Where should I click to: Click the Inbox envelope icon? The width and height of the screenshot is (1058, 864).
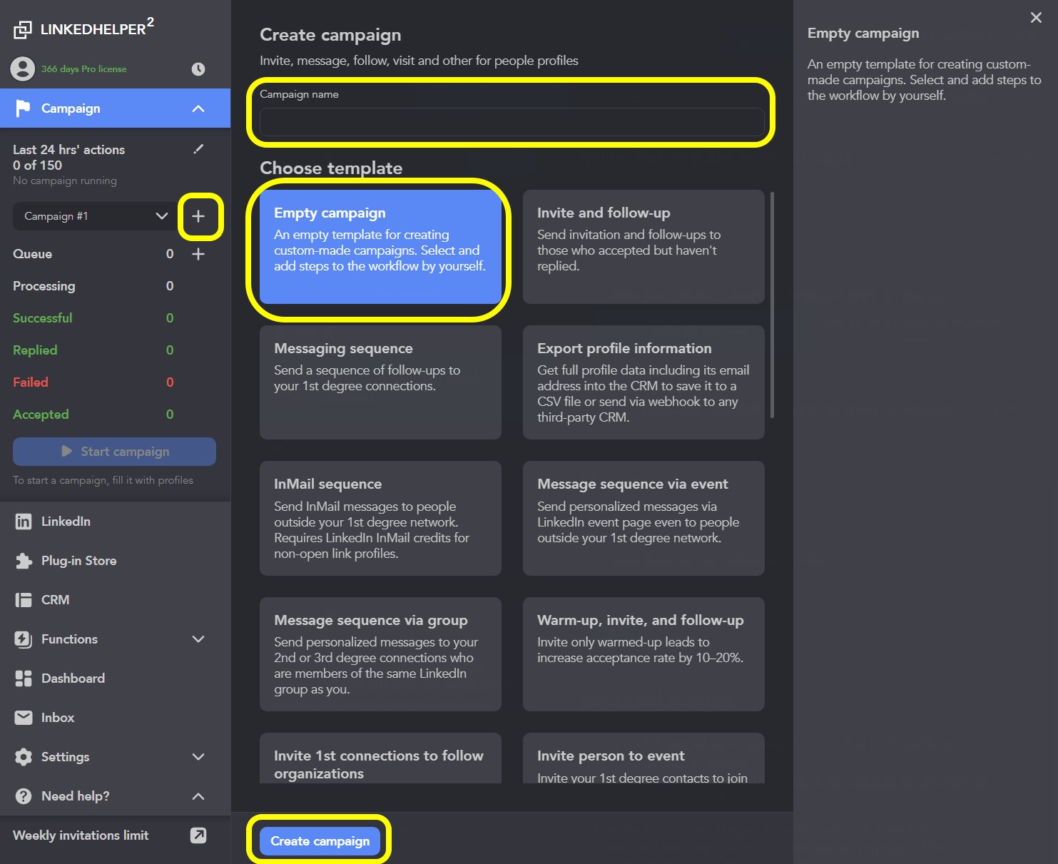click(x=24, y=718)
